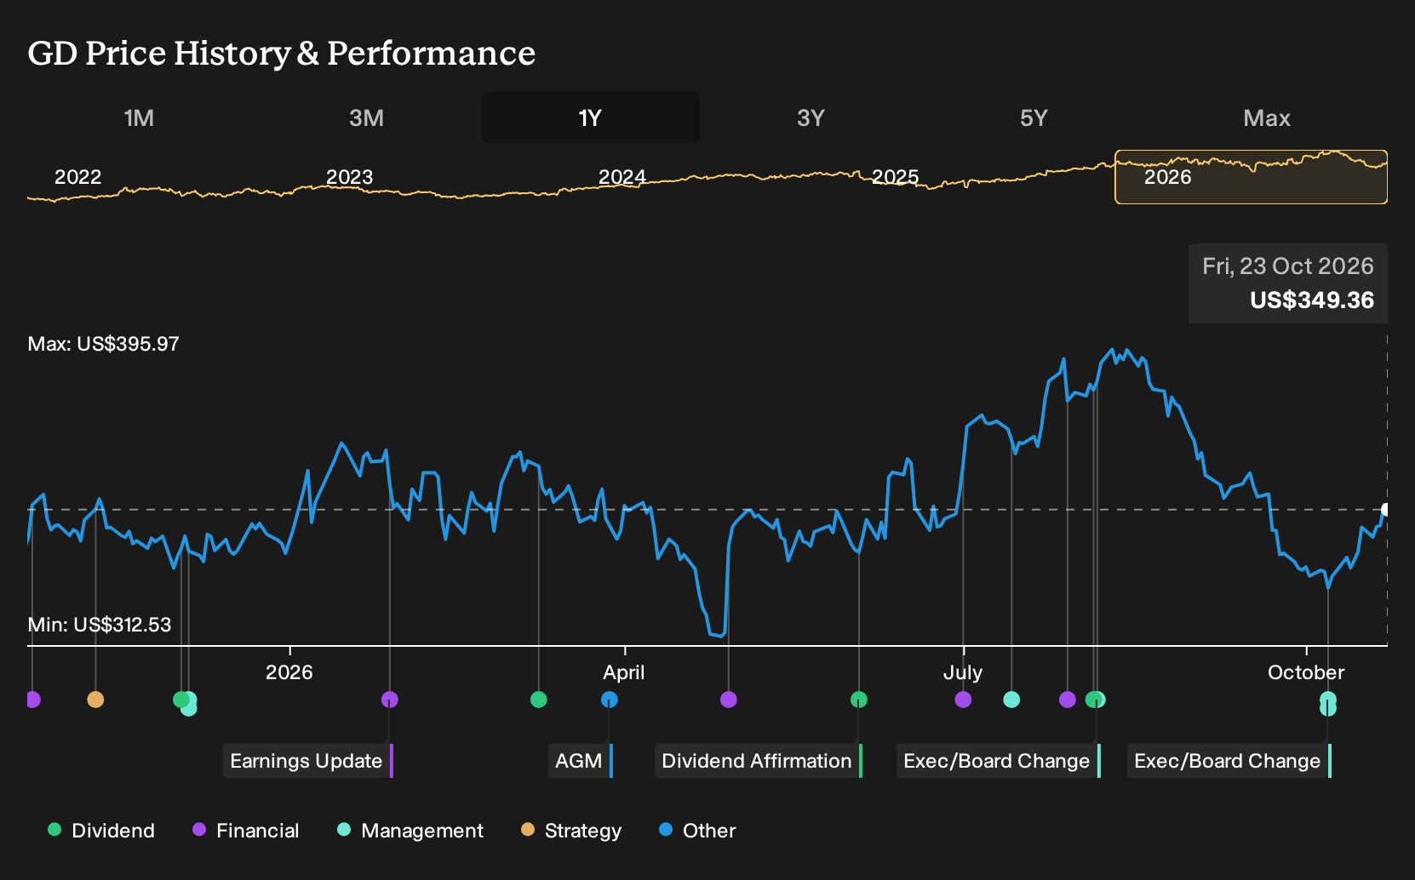1415x880 pixels.
Task: Toggle the Other legend filter
Action: (697, 831)
